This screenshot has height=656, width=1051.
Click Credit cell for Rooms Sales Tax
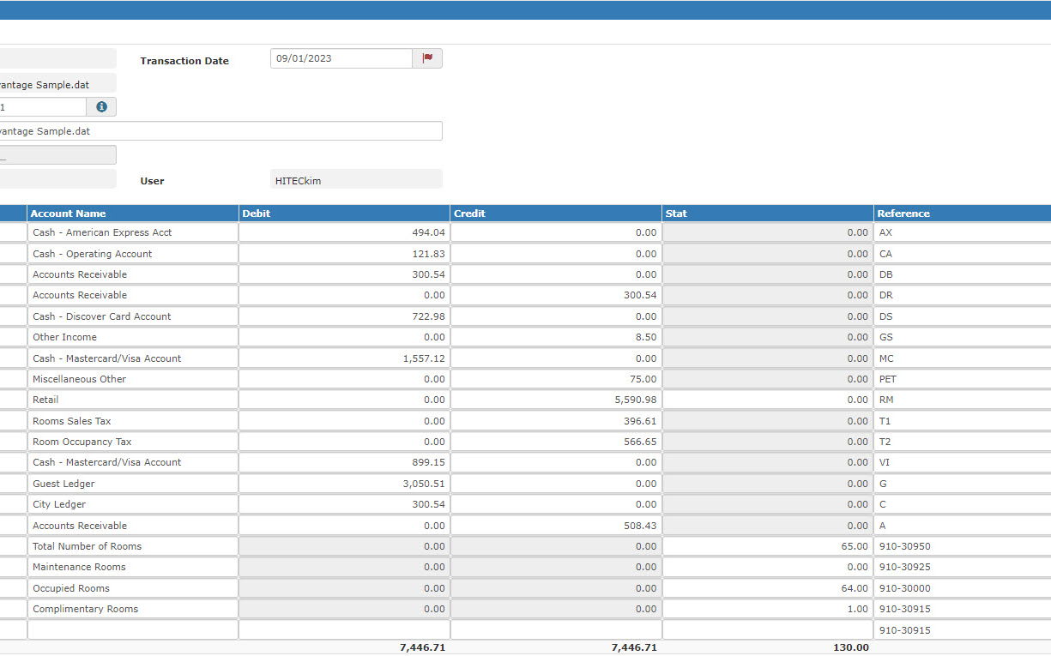pyautogui.click(x=555, y=421)
